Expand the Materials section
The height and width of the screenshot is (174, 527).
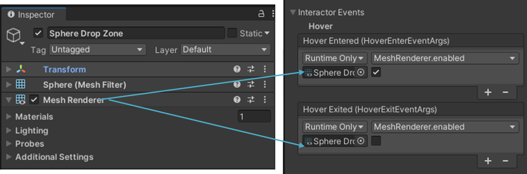pos(9,117)
